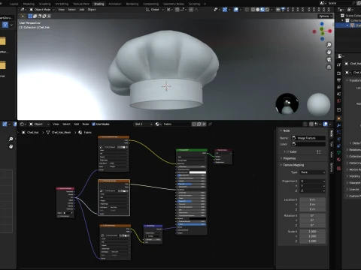Viewport: 361px width, 270px height.
Task: Click the red X axis gizmo dot
Action: click(x=330, y=31)
